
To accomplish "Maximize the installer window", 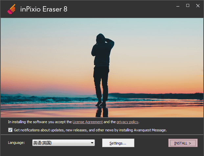I will click(x=188, y=6).
